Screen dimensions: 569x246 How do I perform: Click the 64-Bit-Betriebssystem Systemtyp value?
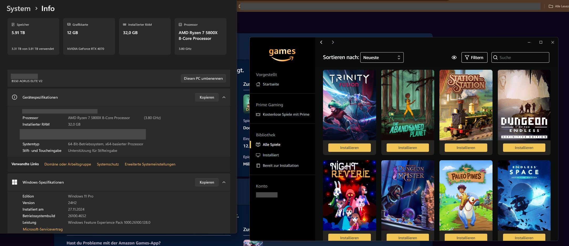point(106,144)
